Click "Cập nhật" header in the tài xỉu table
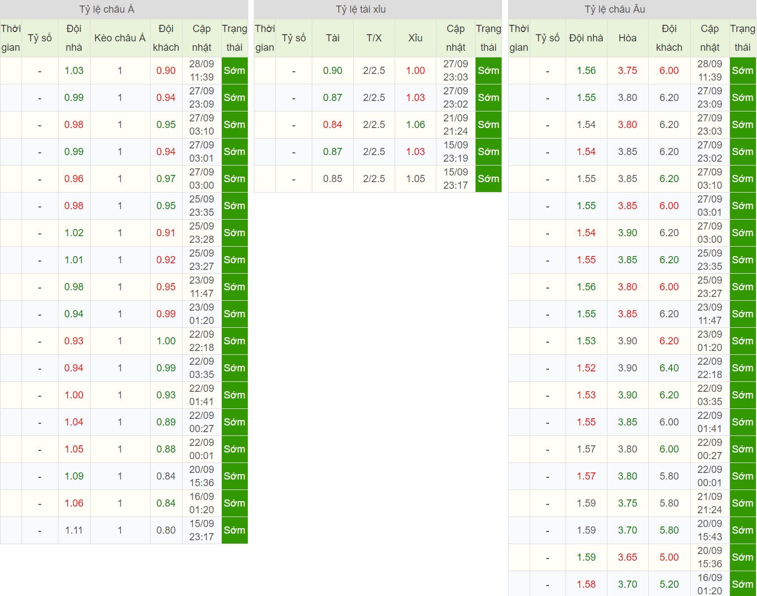This screenshot has height=596, width=757. click(456, 38)
